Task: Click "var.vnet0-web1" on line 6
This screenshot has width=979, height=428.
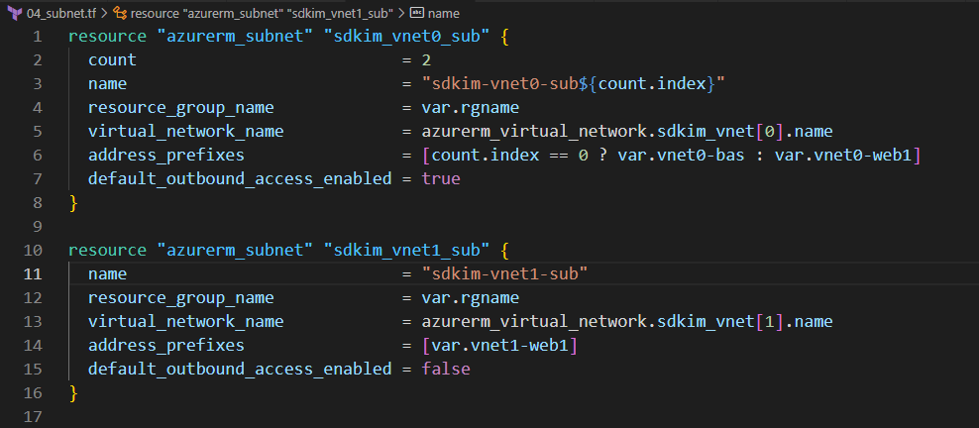Action: click(x=843, y=155)
